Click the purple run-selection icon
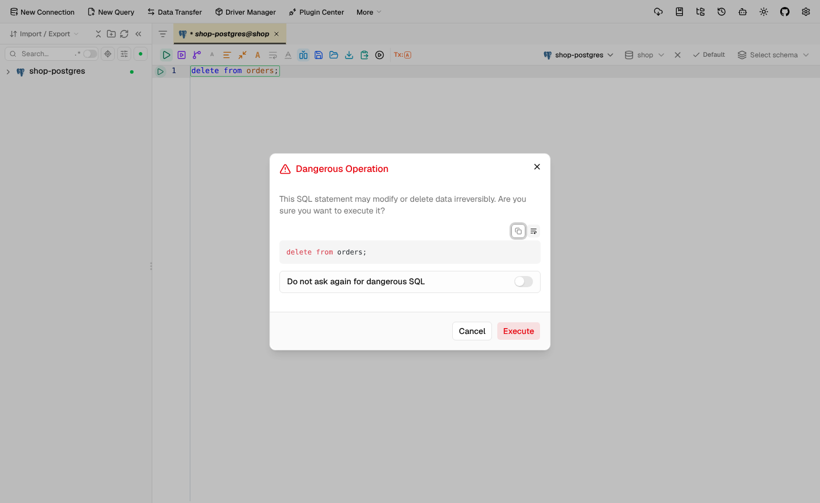820x503 pixels. [182, 55]
